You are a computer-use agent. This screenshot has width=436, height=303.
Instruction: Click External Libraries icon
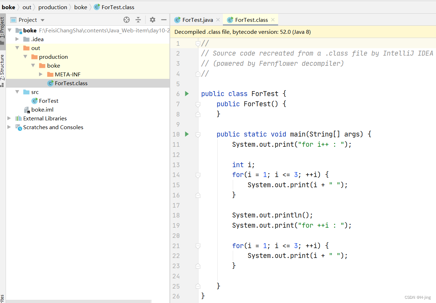[19, 118]
